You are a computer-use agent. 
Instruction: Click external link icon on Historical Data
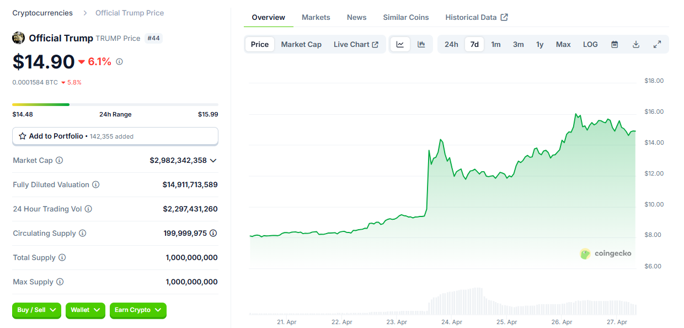(x=504, y=17)
